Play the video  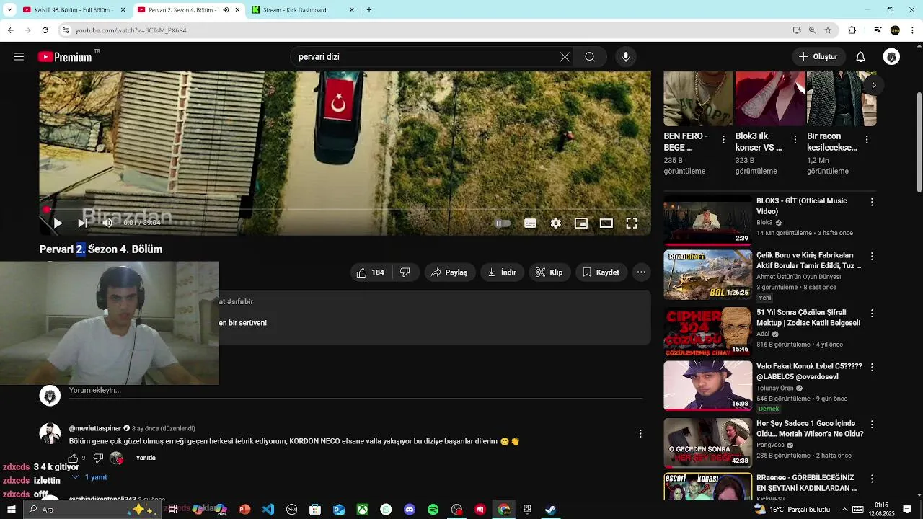pos(58,223)
